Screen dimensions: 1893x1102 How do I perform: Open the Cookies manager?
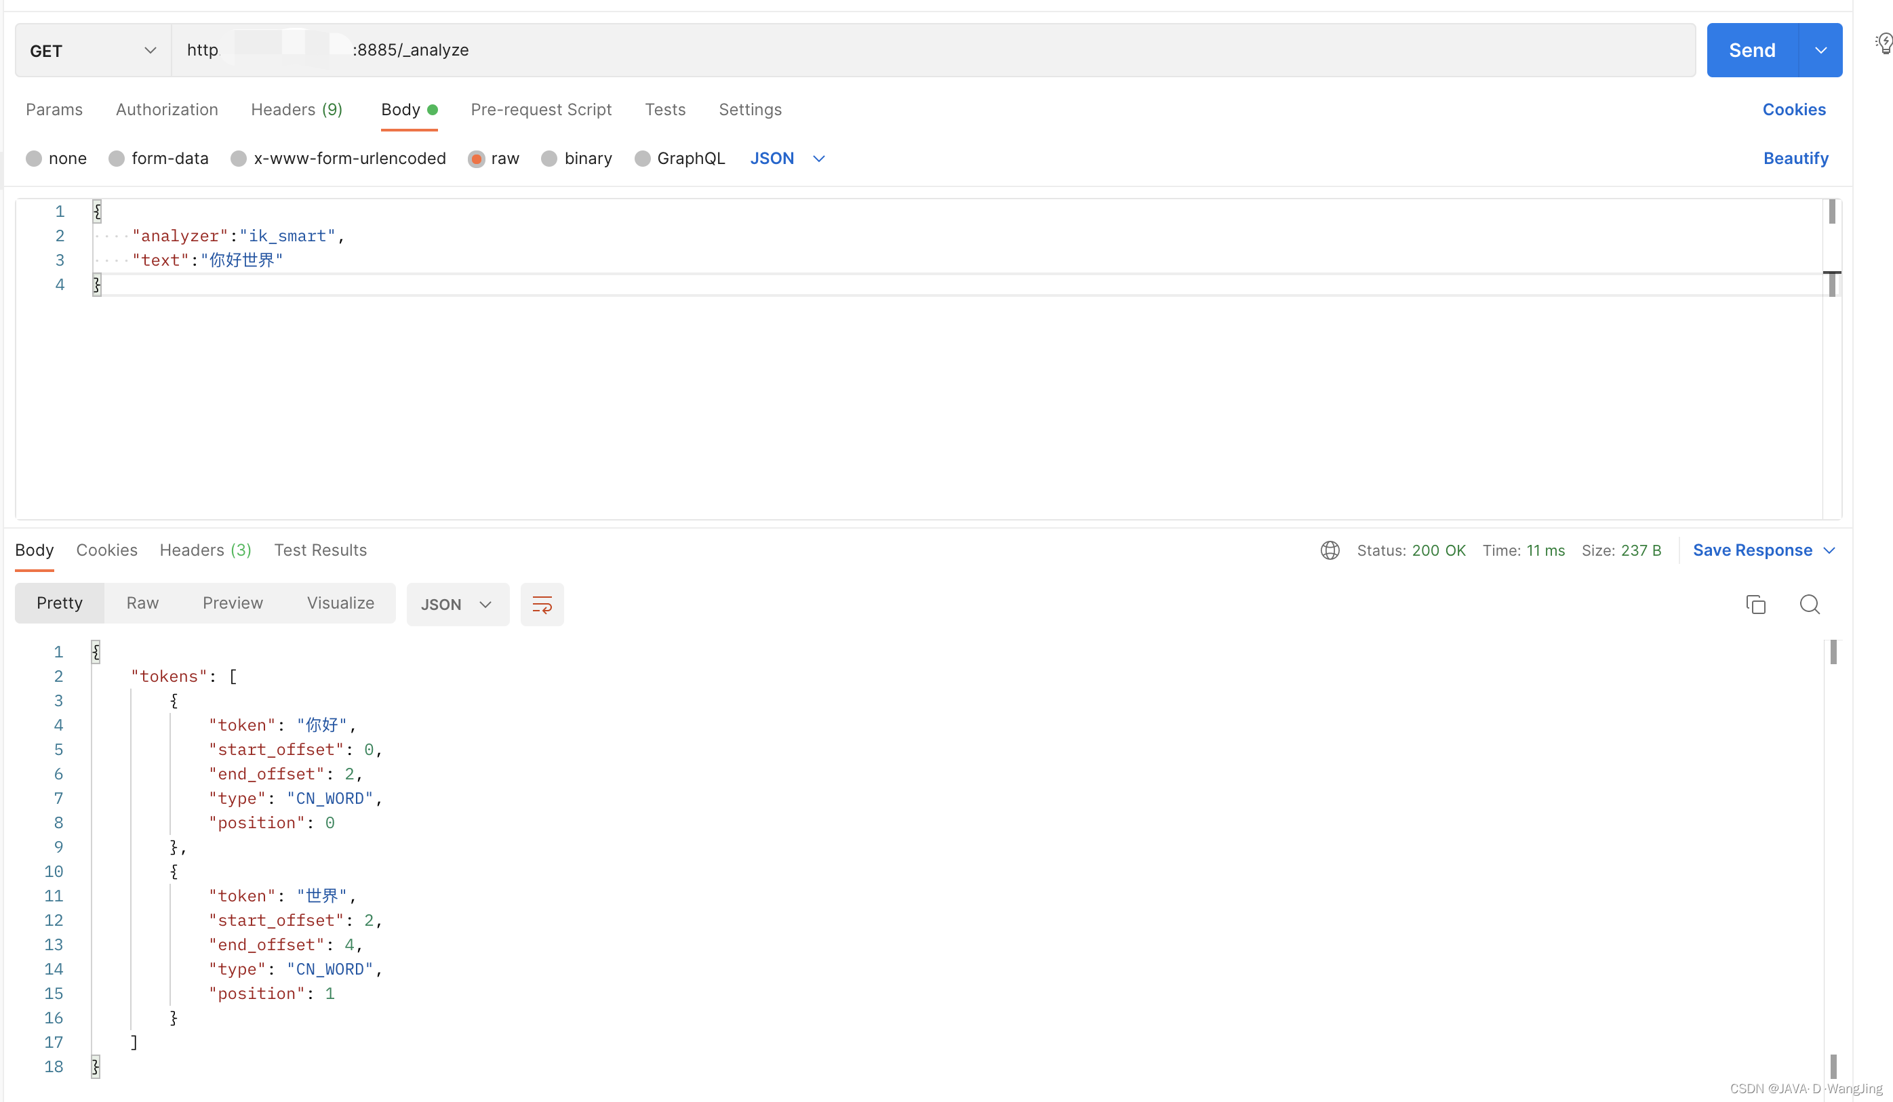(x=1794, y=110)
